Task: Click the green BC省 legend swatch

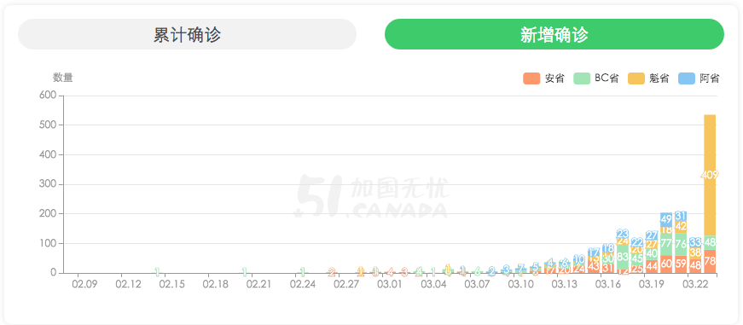Action: tap(582, 78)
